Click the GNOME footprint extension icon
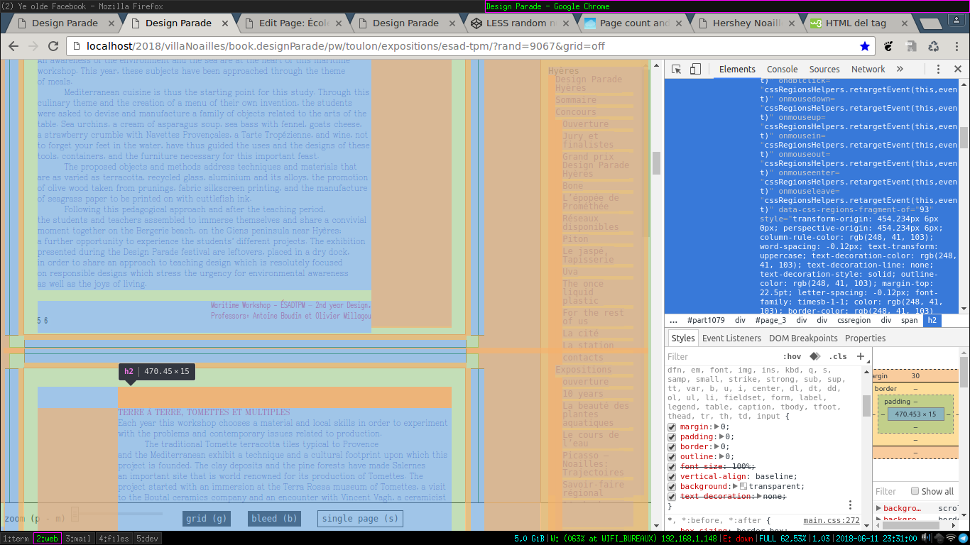Viewport: 970px width, 545px height. pyautogui.click(x=888, y=46)
